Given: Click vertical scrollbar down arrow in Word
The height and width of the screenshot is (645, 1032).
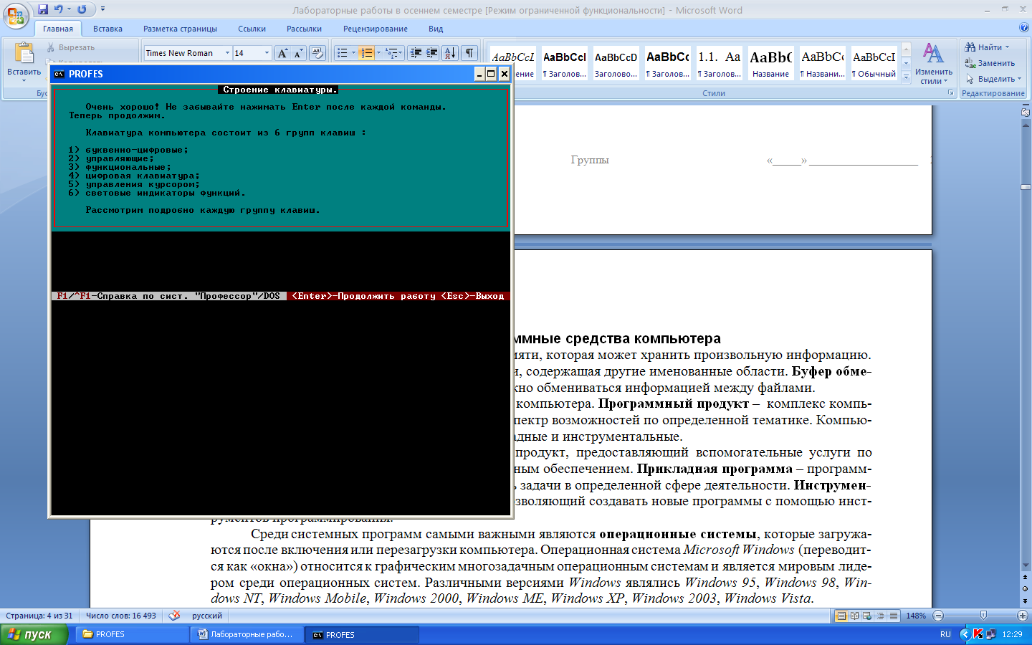Looking at the screenshot, I should coord(1026,567).
